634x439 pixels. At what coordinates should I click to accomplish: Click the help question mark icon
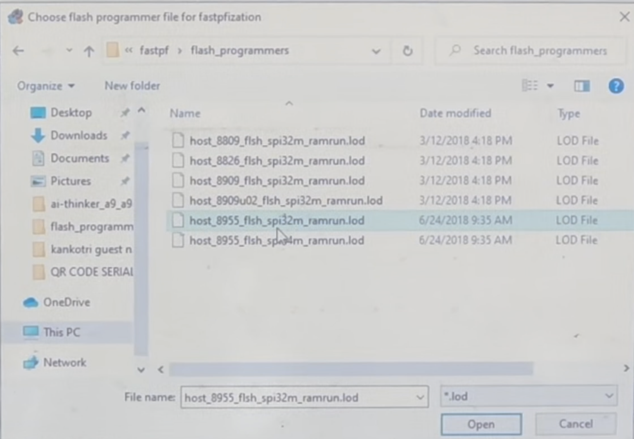[x=615, y=86]
